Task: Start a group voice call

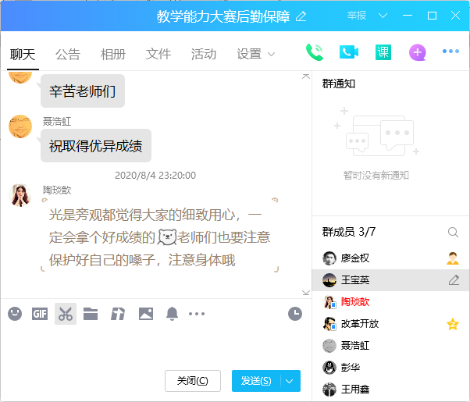Action: (315, 52)
